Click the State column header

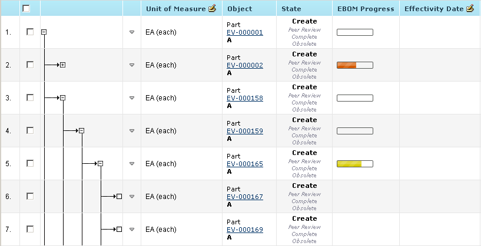(x=291, y=9)
